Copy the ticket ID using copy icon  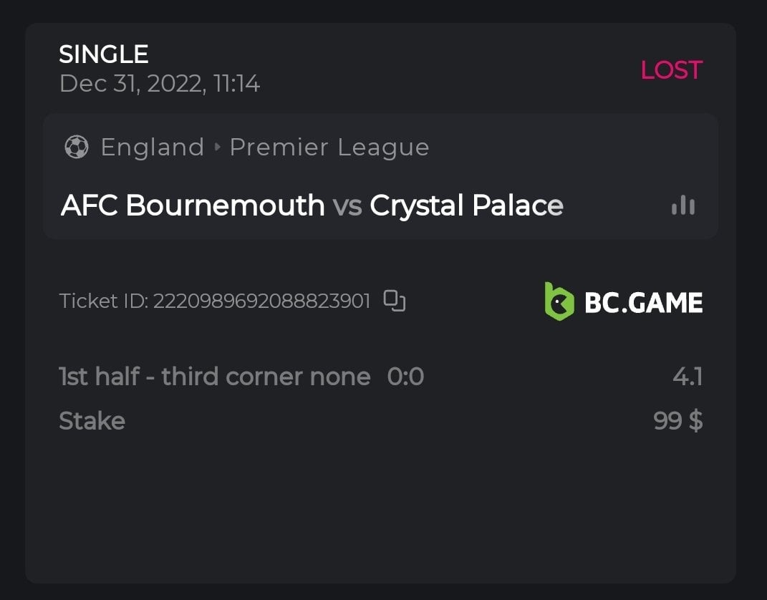(x=395, y=301)
